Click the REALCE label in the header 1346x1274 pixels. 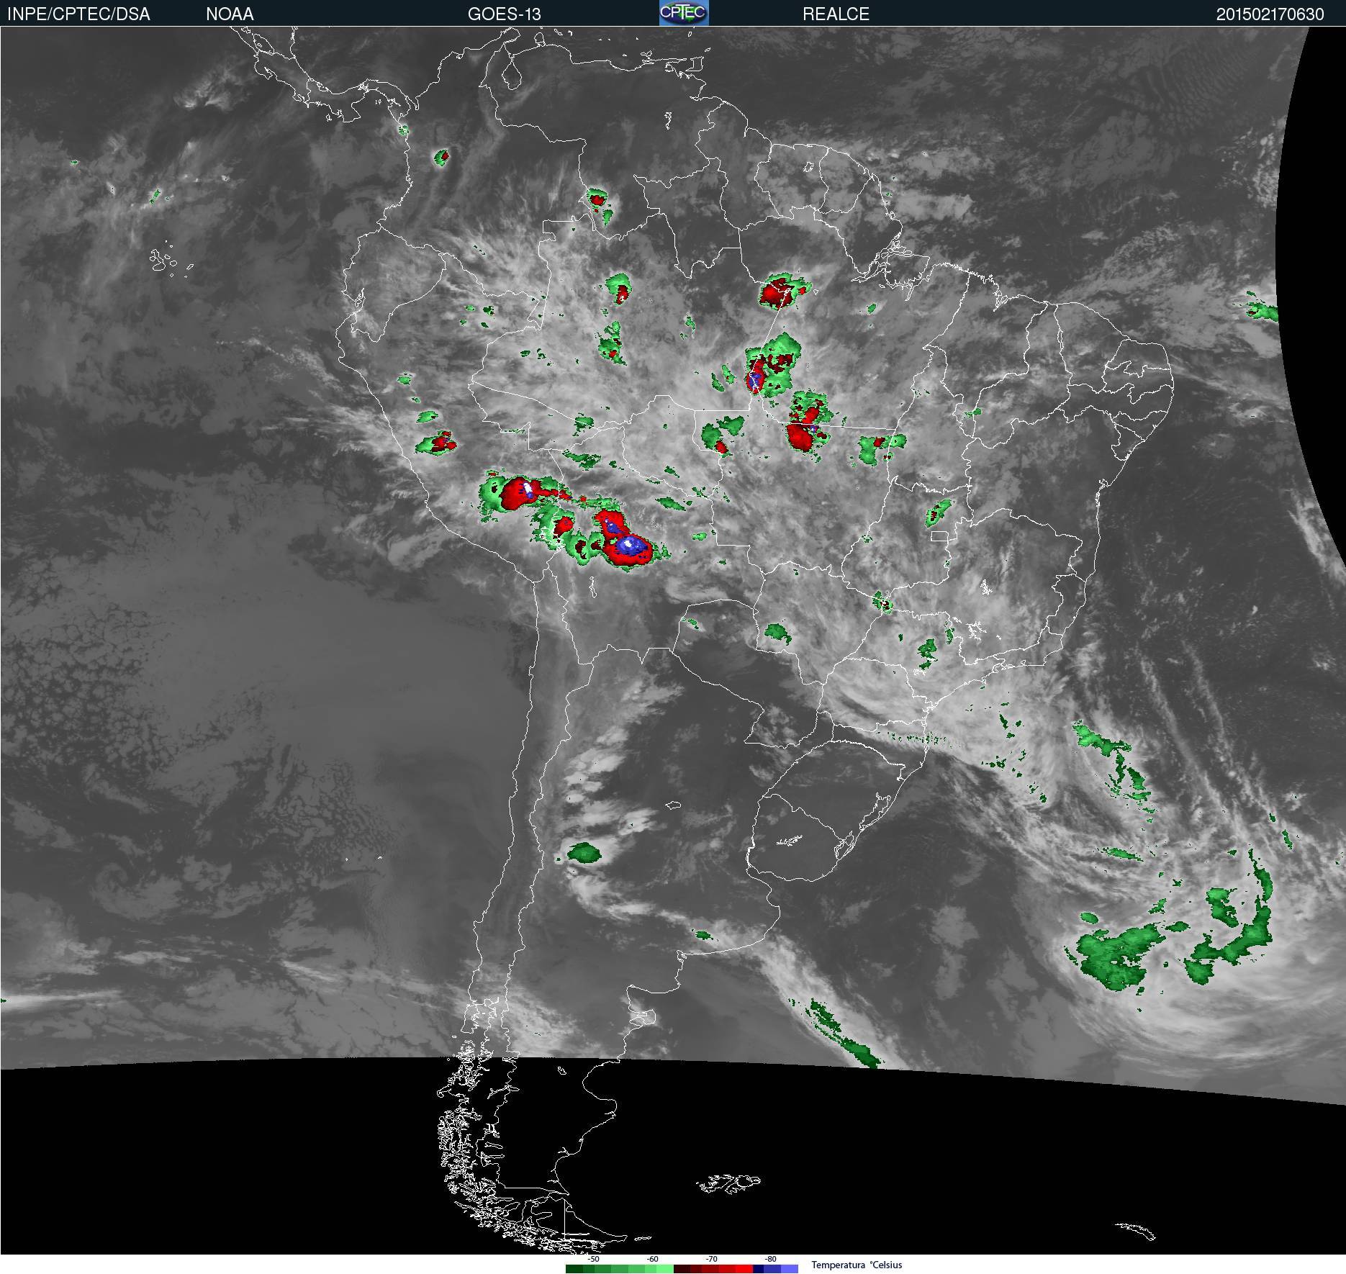click(836, 14)
